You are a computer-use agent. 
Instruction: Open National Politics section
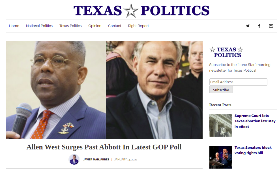[x=39, y=26]
